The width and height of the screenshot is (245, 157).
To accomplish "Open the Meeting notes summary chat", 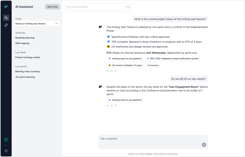I will point(28,72).
